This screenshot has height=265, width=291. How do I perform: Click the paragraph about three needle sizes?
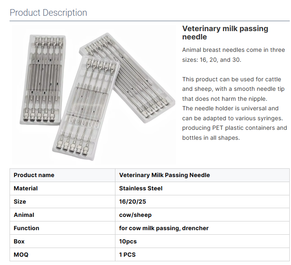point(233,55)
